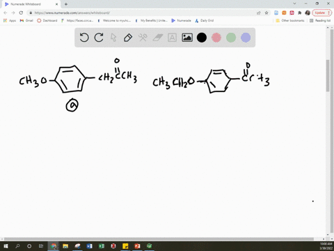Image resolution: width=334 pixels, height=251 pixels.
Task: Open Sticky Notes yellow taskbar icon
Action: [x=125, y=246]
